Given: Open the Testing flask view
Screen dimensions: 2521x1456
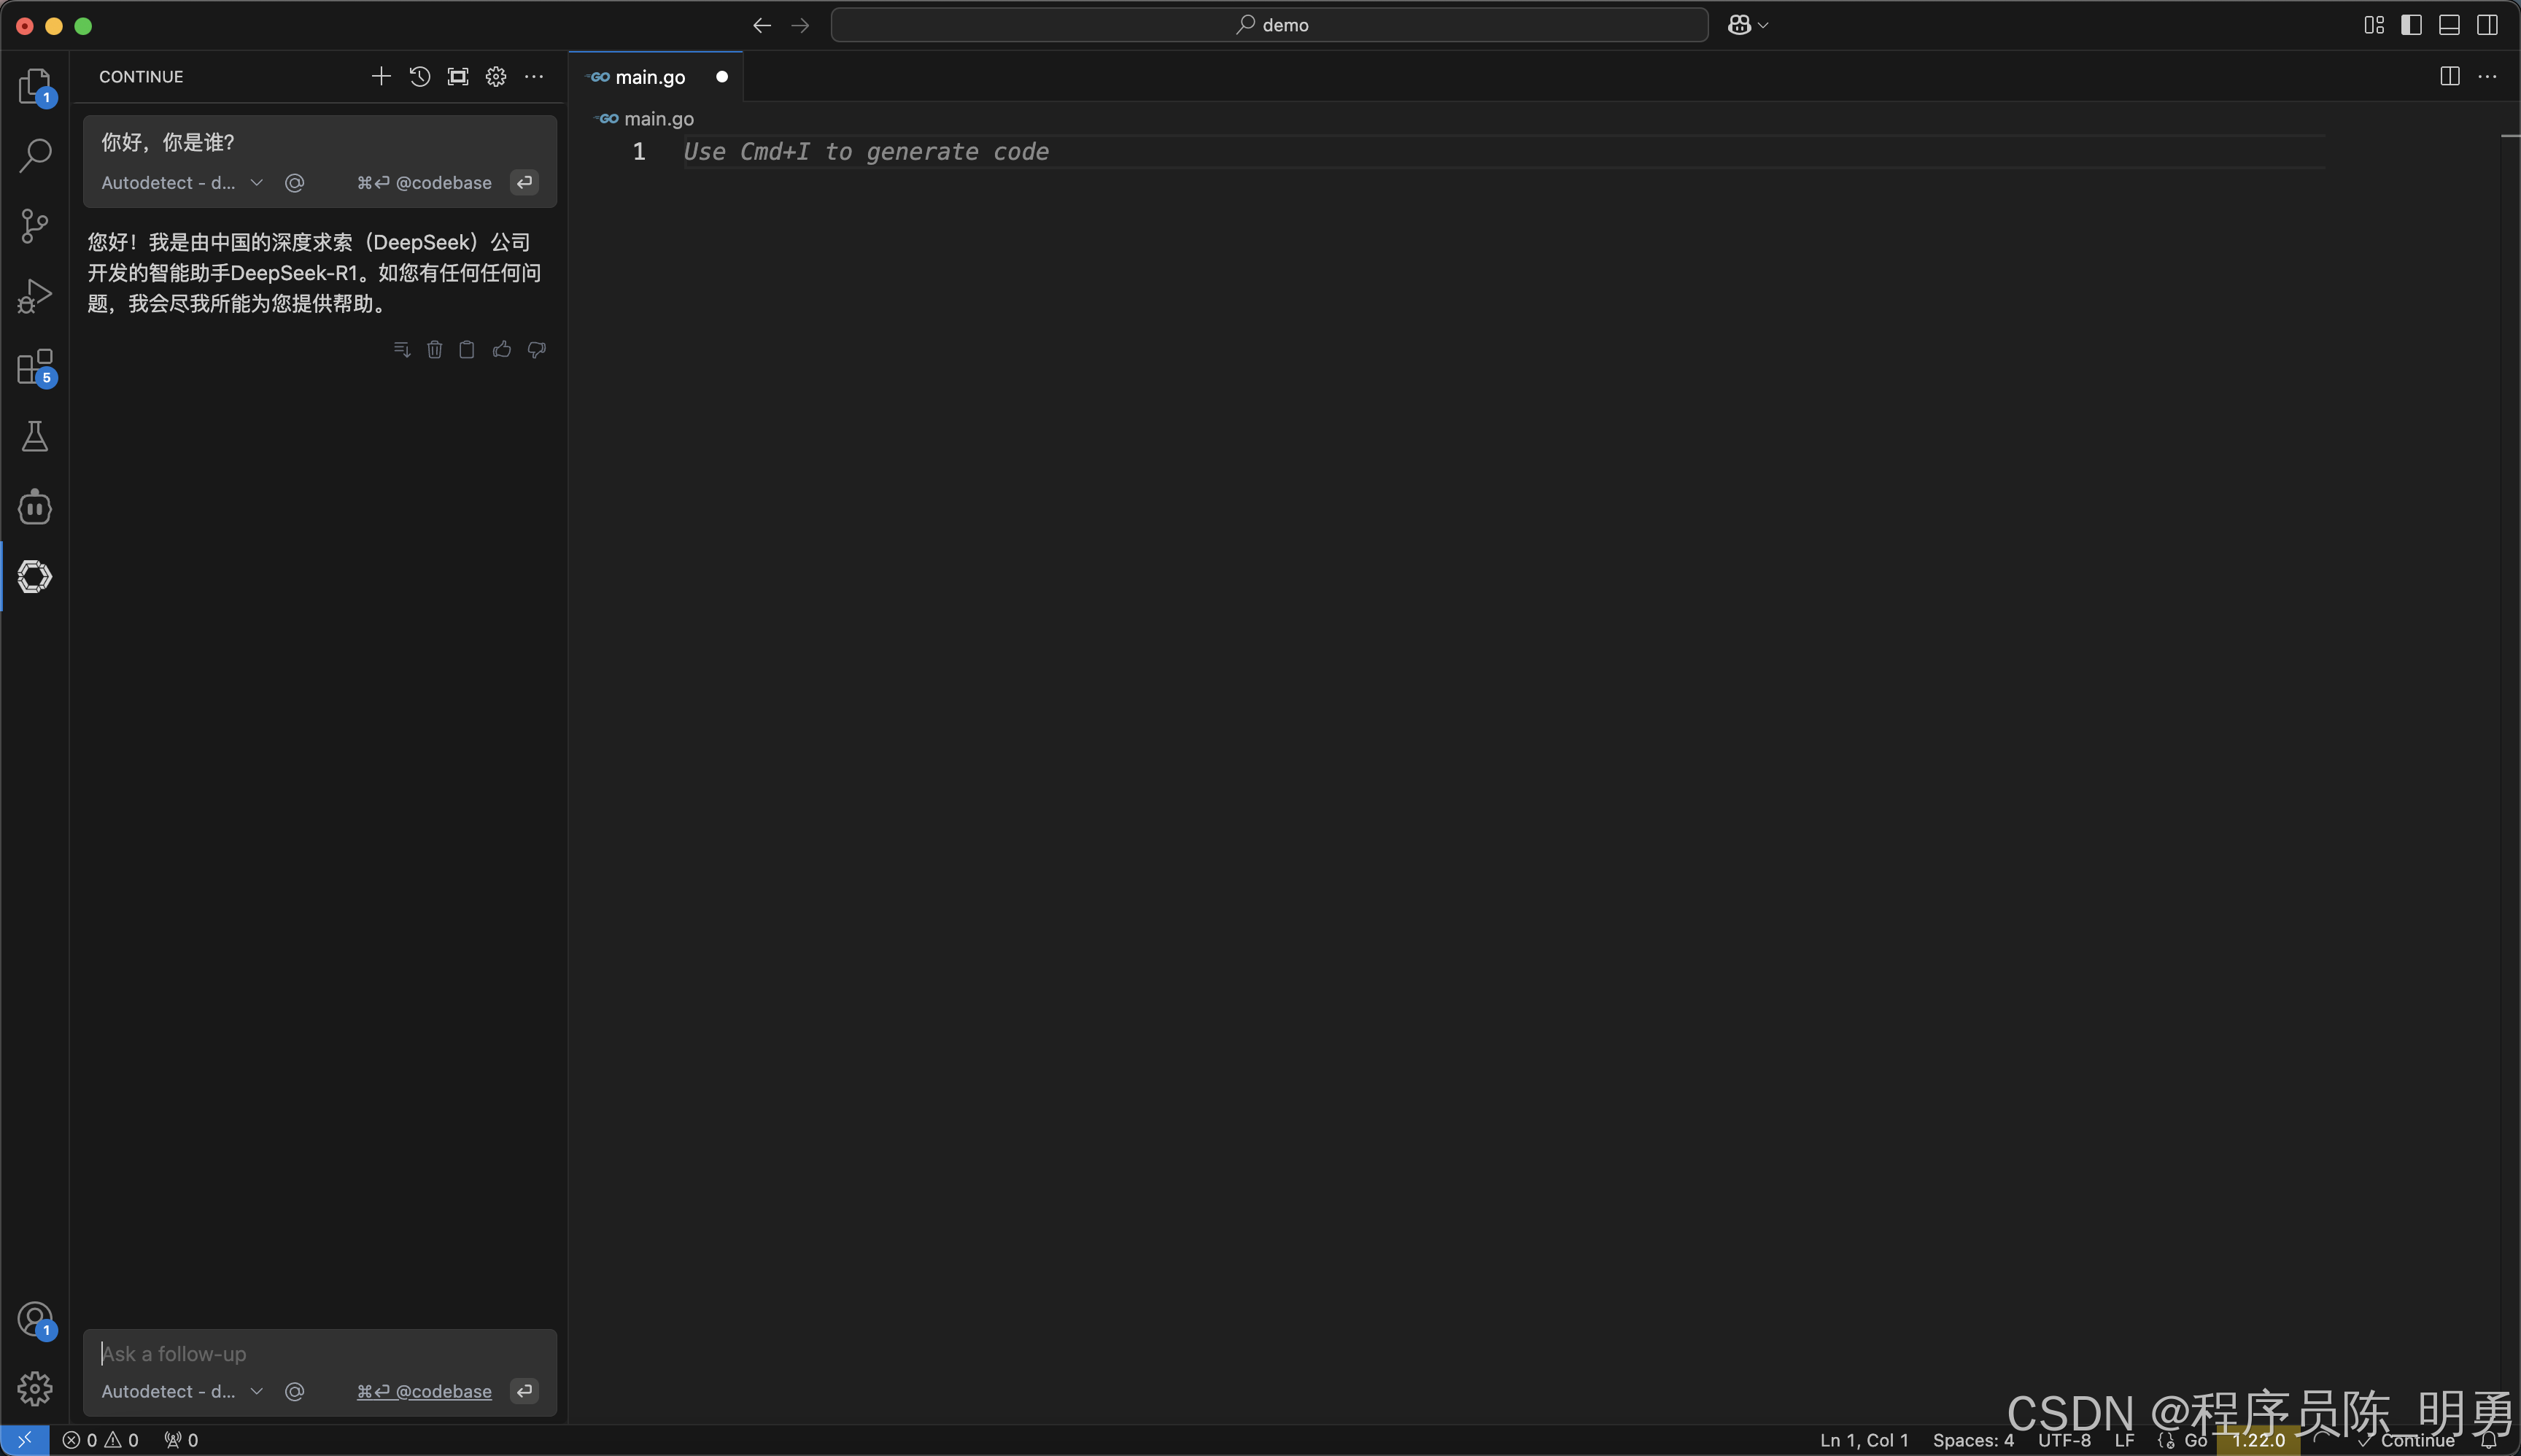Looking at the screenshot, I should [x=35, y=436].
